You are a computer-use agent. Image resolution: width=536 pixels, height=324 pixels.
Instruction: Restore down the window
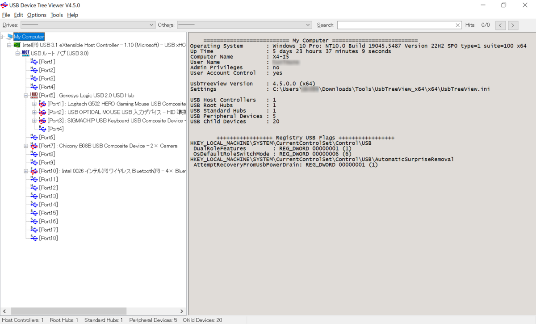[x=504, y=5]
